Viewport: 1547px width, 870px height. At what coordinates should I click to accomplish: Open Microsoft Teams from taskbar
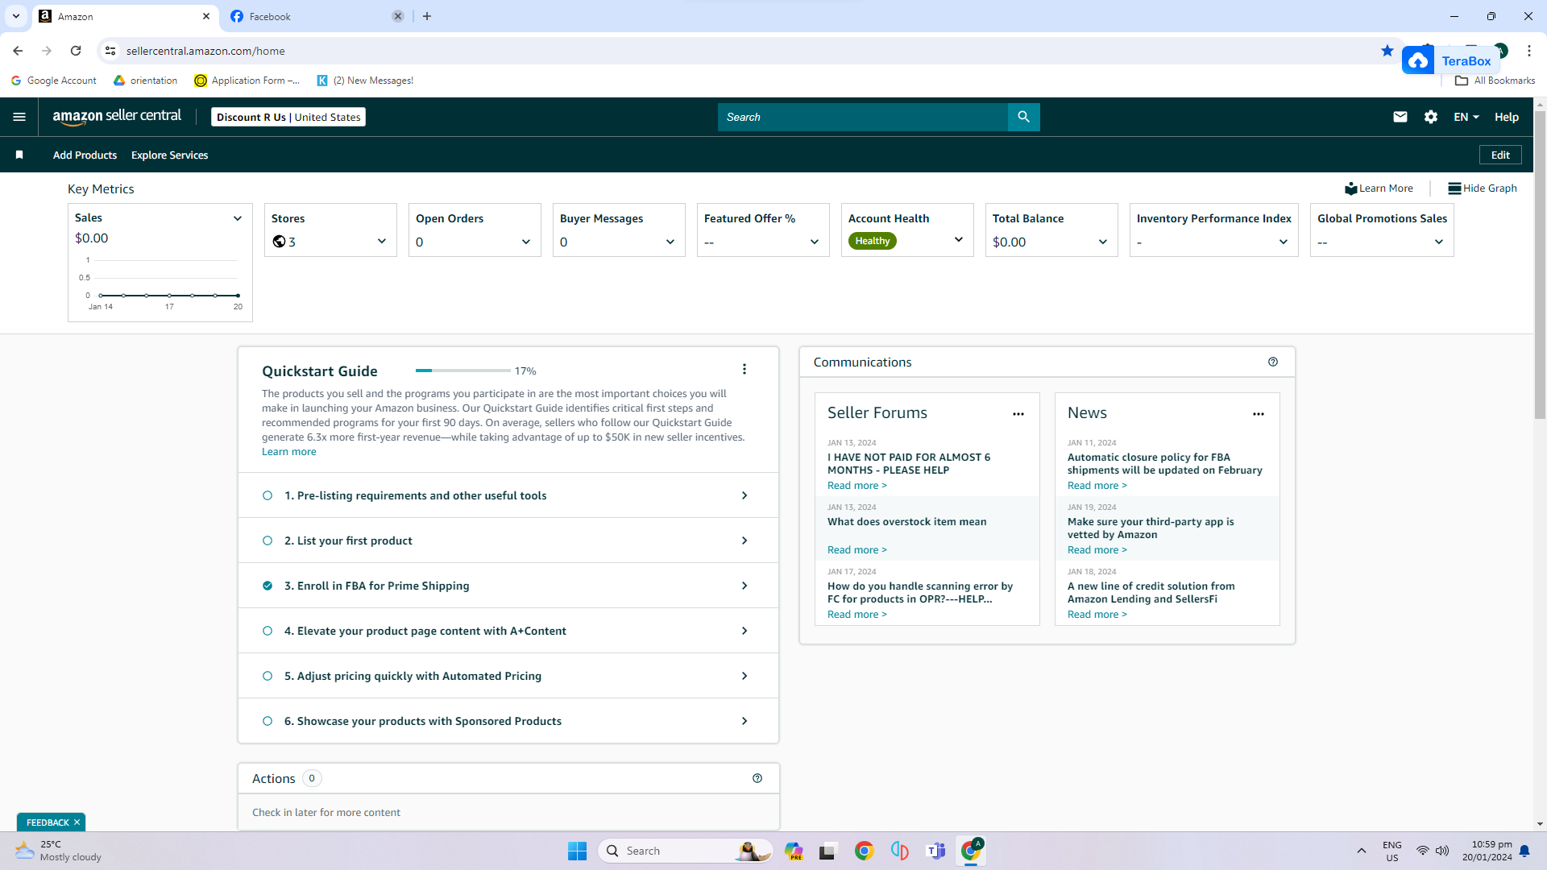point(936,851)
